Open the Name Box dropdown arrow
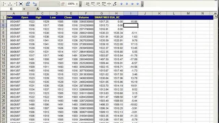This screenshot has width=219, height=123. 24,9
